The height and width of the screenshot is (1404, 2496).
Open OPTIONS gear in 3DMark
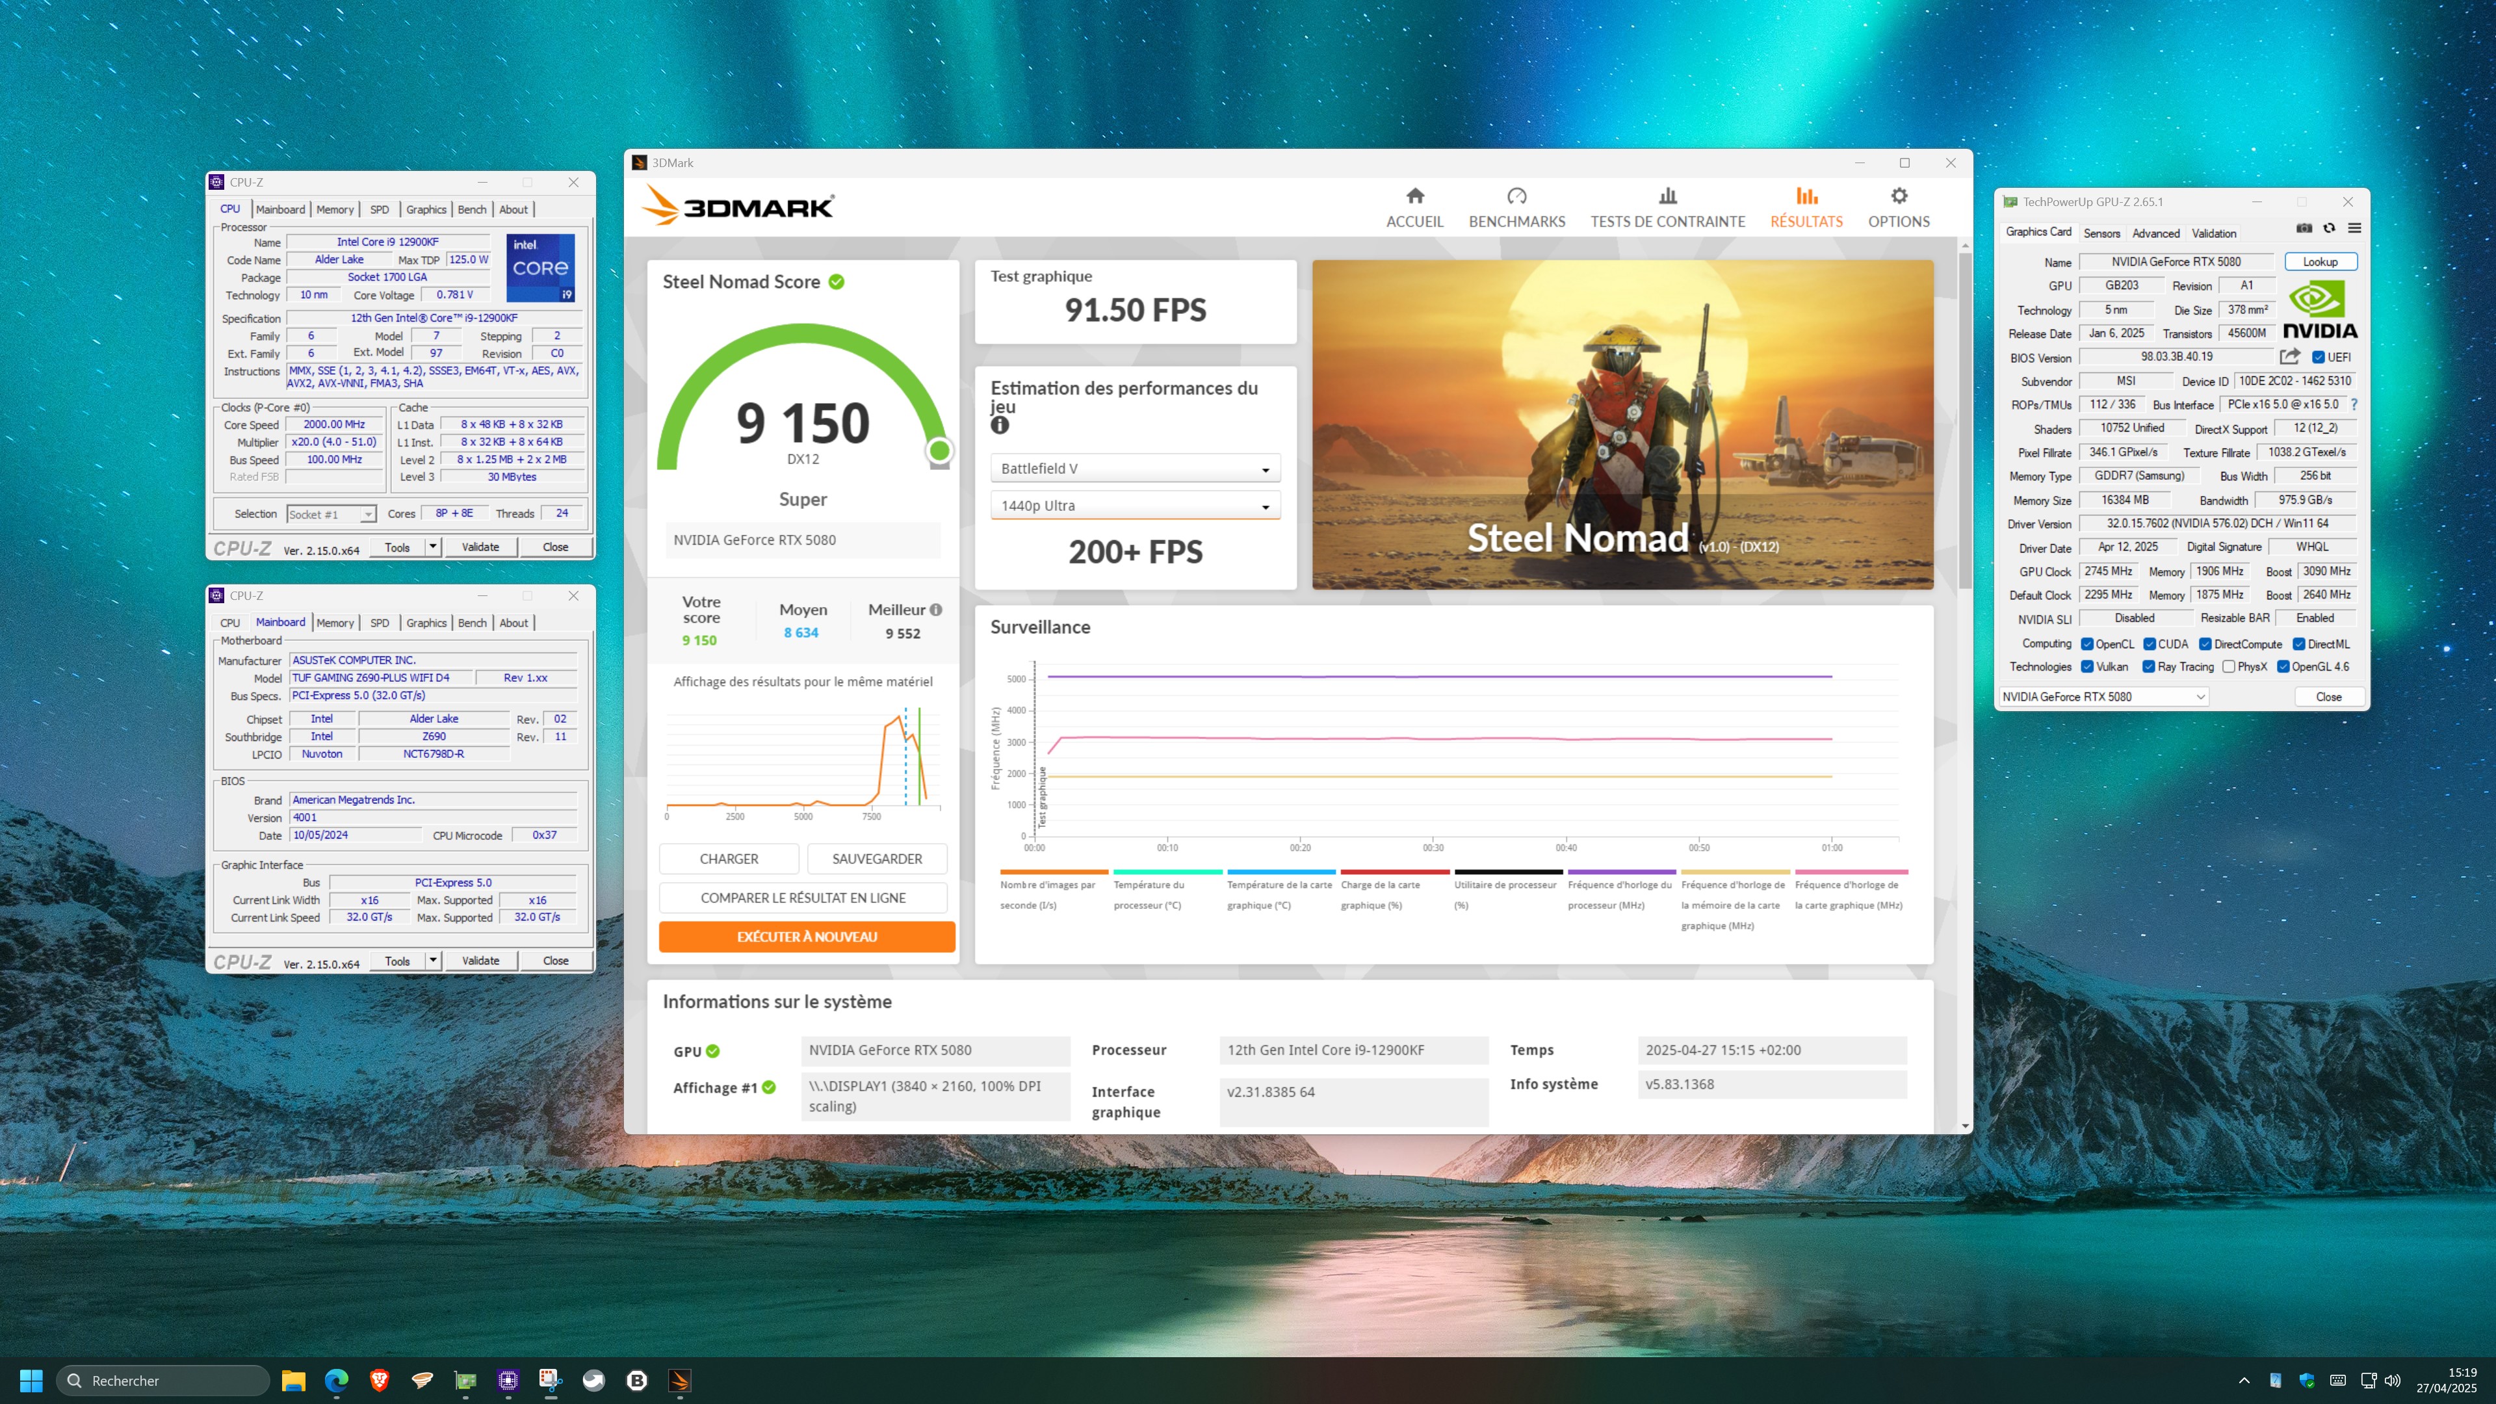[1898, 196]
